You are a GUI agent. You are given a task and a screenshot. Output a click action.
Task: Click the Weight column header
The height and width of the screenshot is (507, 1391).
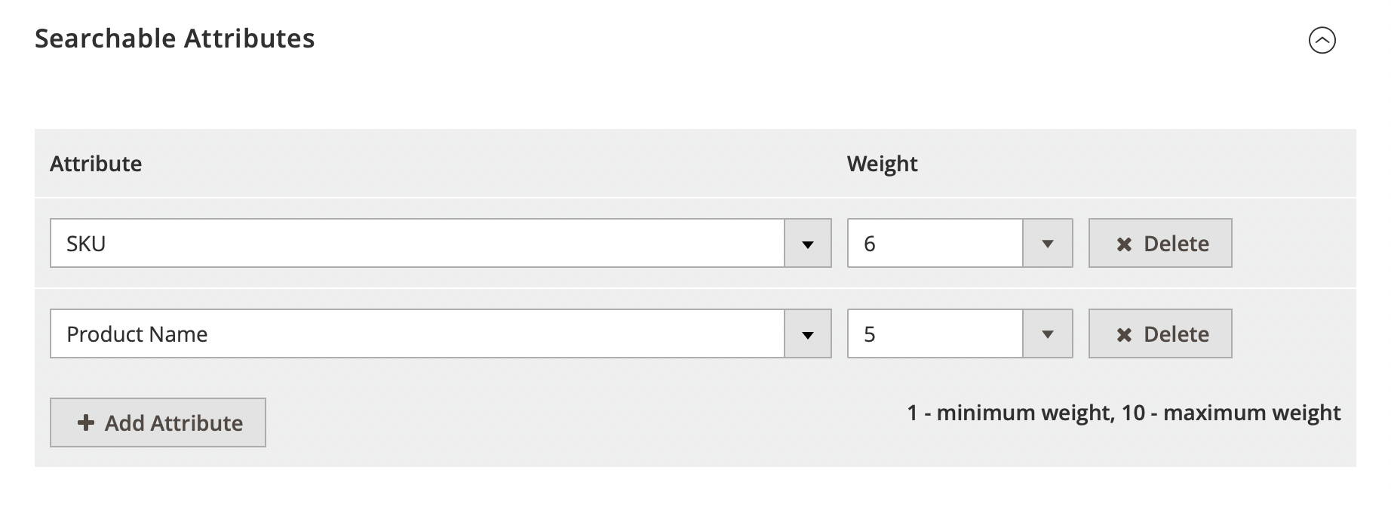click(x=882, y=164)
